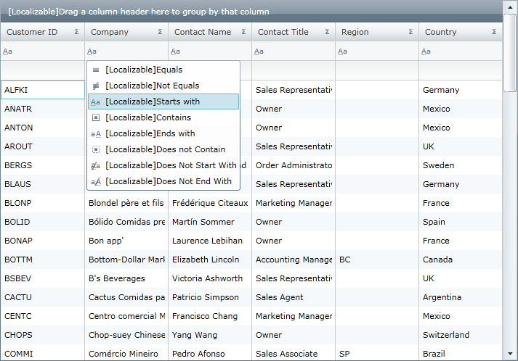The width and height of the screenshot is (518, 361).
Task: Click the sigma icon in Customer ID header
Action: (76, 32)
